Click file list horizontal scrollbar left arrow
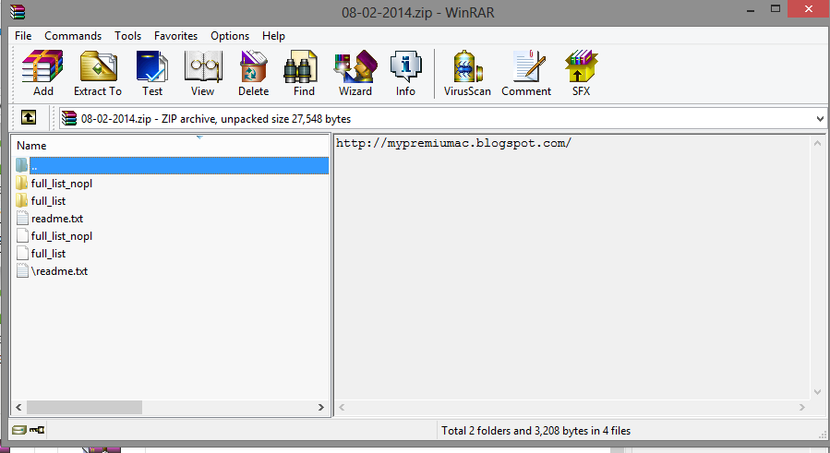 click(18, 407)
